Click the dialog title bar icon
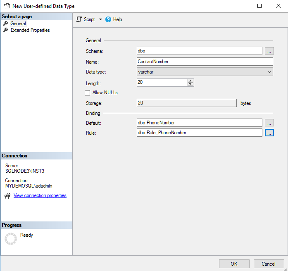This screenshot has width=288, height=271. coord(7,6)
